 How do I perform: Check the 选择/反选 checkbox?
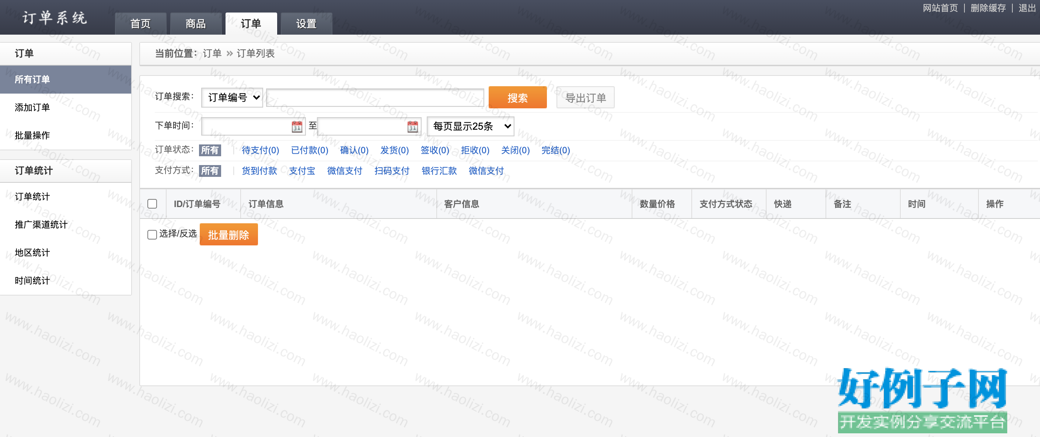coord(152,234)
